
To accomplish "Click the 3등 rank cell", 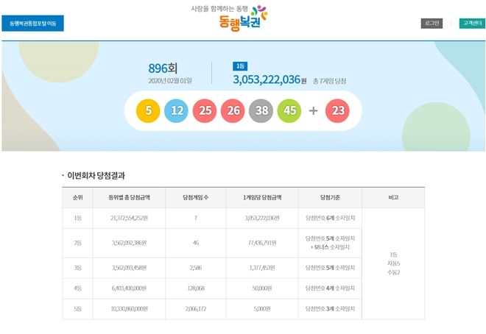I will tap(78, 268).
